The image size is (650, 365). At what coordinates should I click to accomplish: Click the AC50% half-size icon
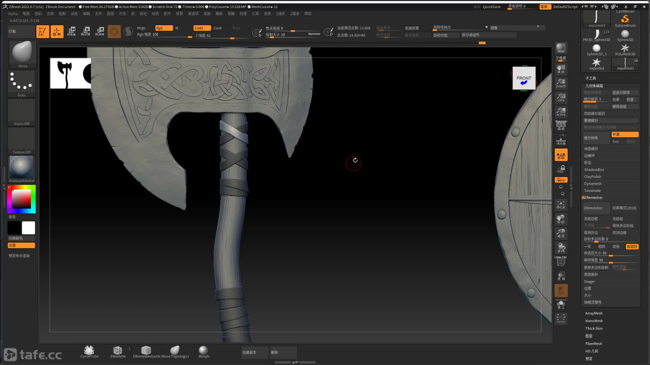(561, 112)
